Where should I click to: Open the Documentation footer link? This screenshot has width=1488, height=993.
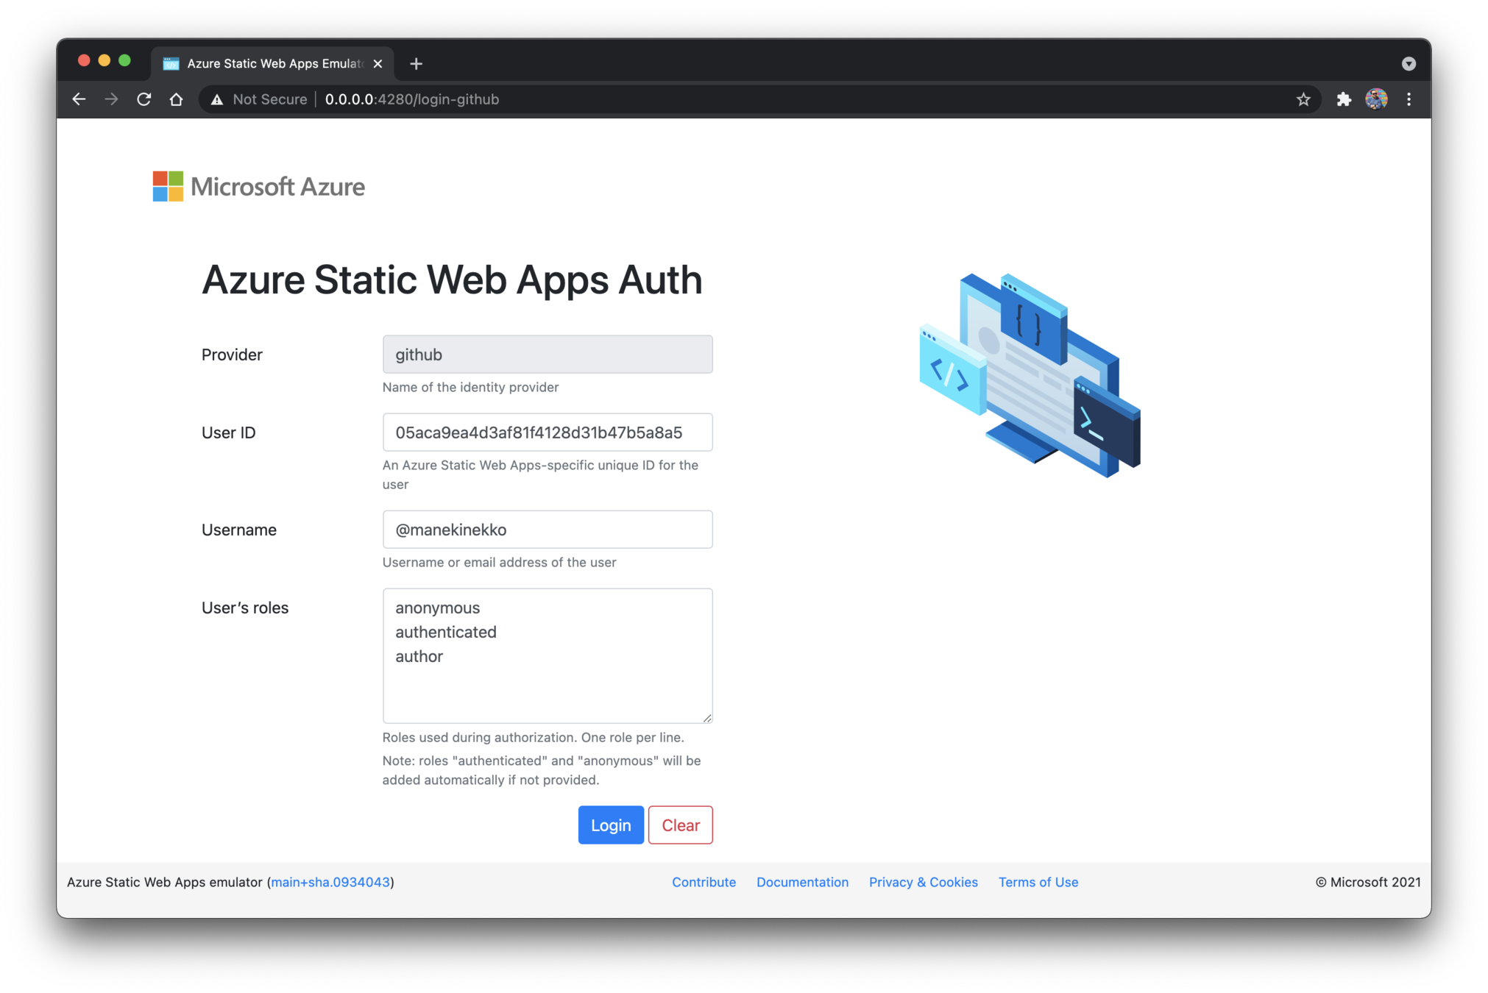coord(802,882)
